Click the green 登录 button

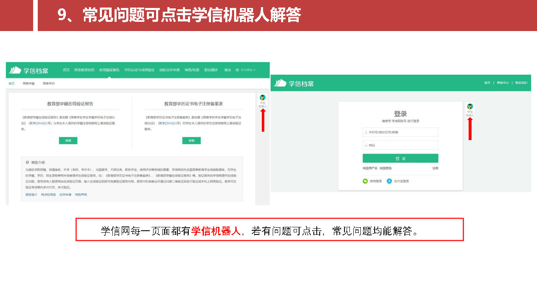tap(400, 159)
